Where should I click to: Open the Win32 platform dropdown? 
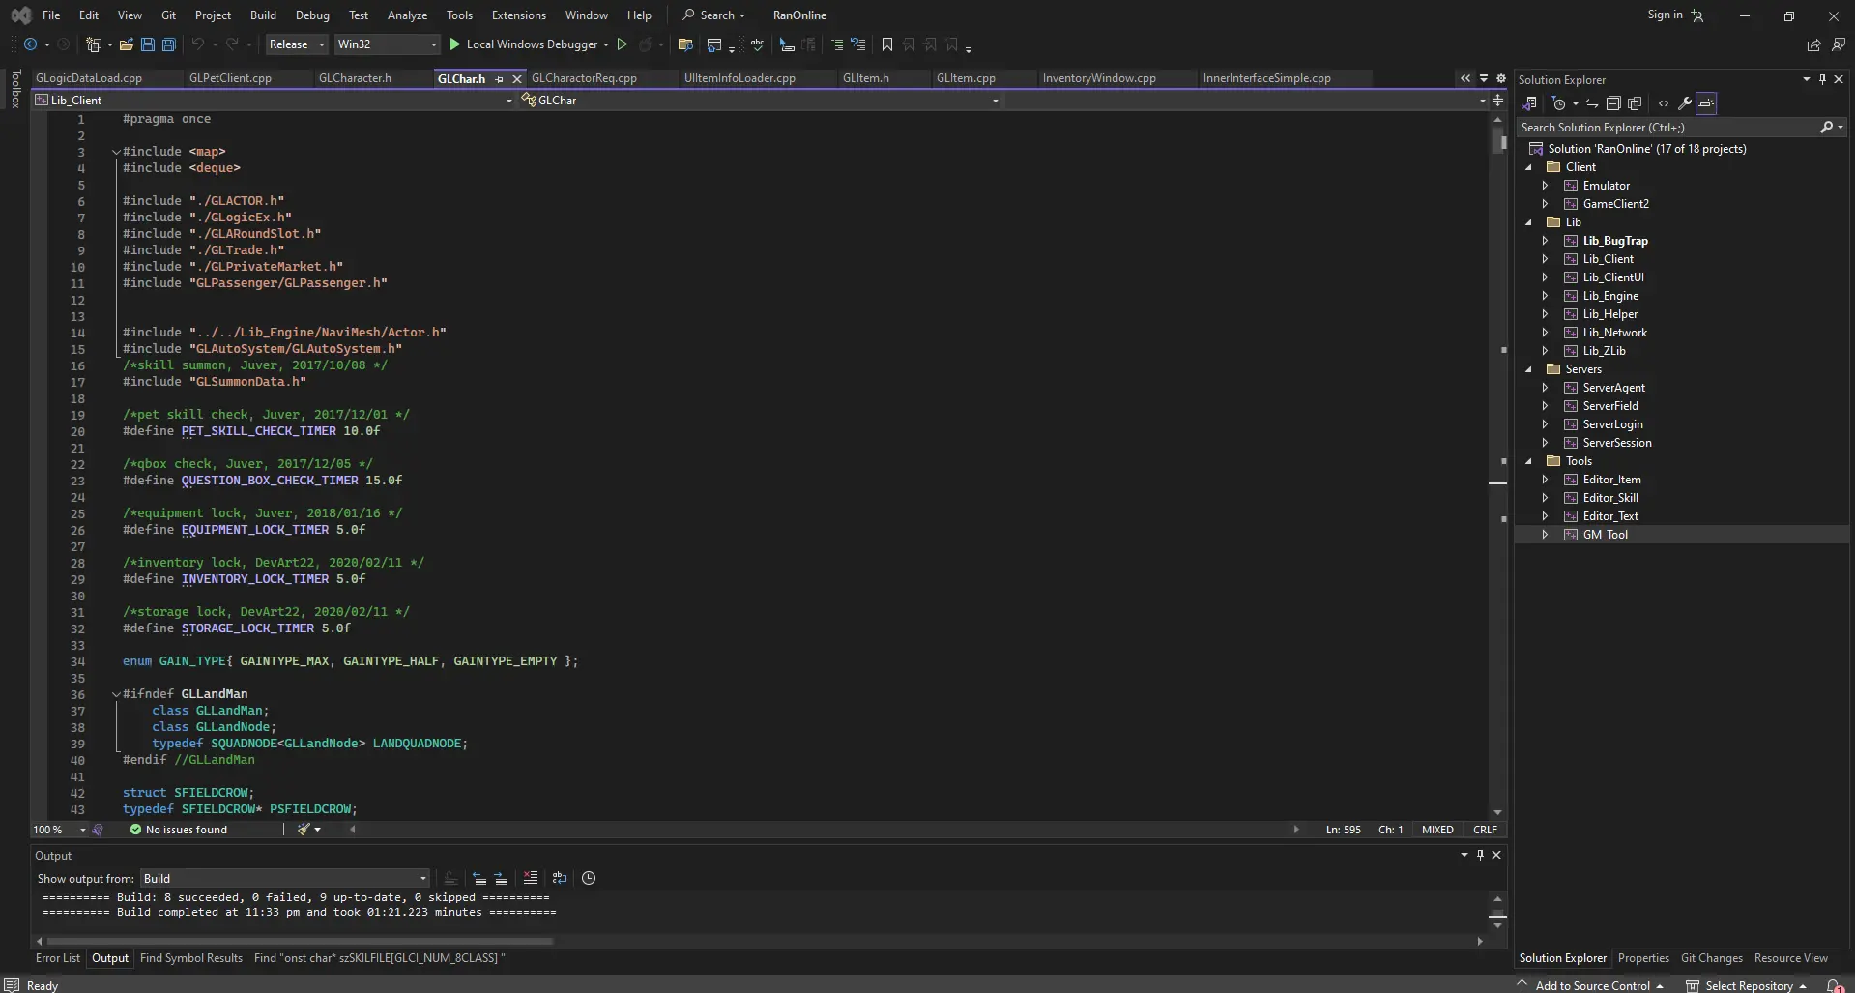(387, 44)
